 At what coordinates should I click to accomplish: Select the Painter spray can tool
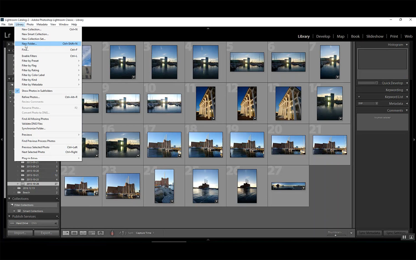point(112,233)
